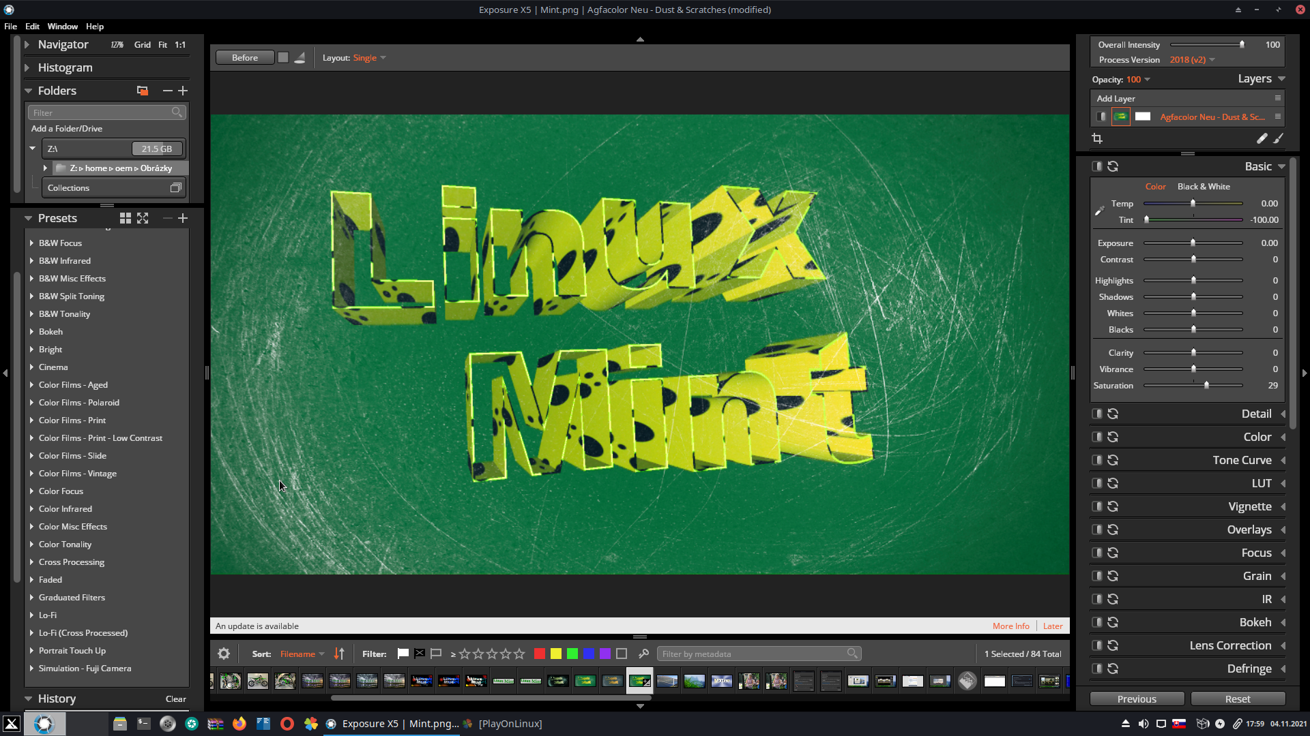
Task: Switch to Black & White tab
Action: [x=1204, y=187]
